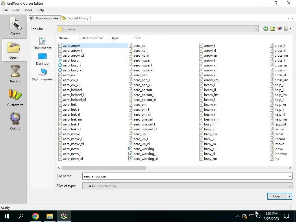Click the taskbar clock and date

[x=271, y=216]
